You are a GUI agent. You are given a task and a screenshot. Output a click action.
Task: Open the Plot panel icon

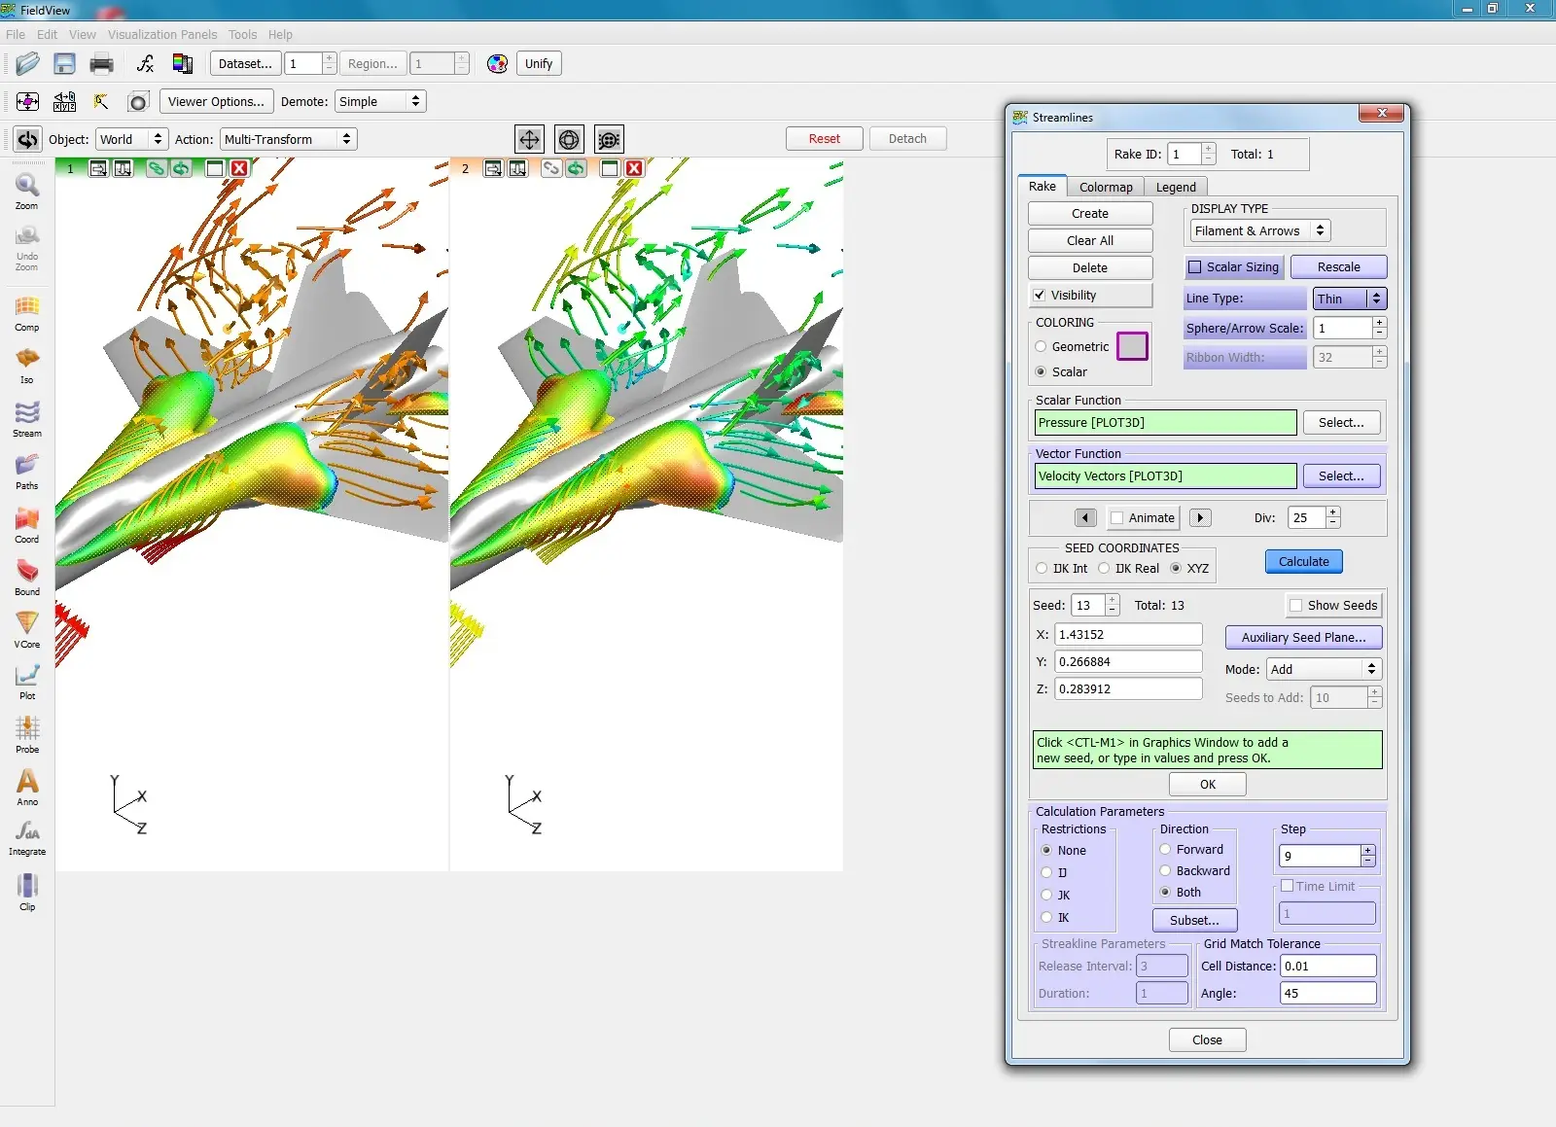[27, 682]
